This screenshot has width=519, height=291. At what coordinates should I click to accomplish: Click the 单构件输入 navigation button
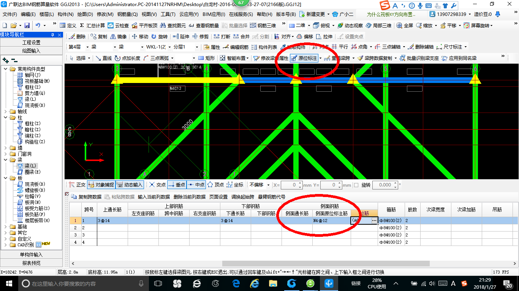32,255
